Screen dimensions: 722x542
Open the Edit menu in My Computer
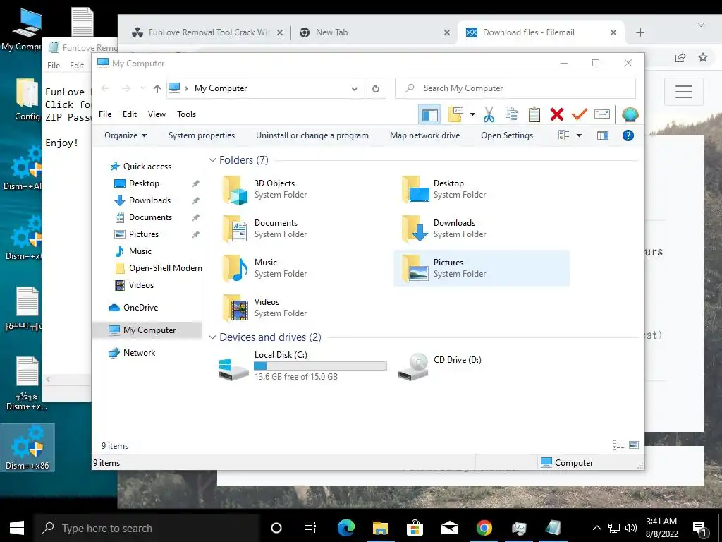coord(130,114)
